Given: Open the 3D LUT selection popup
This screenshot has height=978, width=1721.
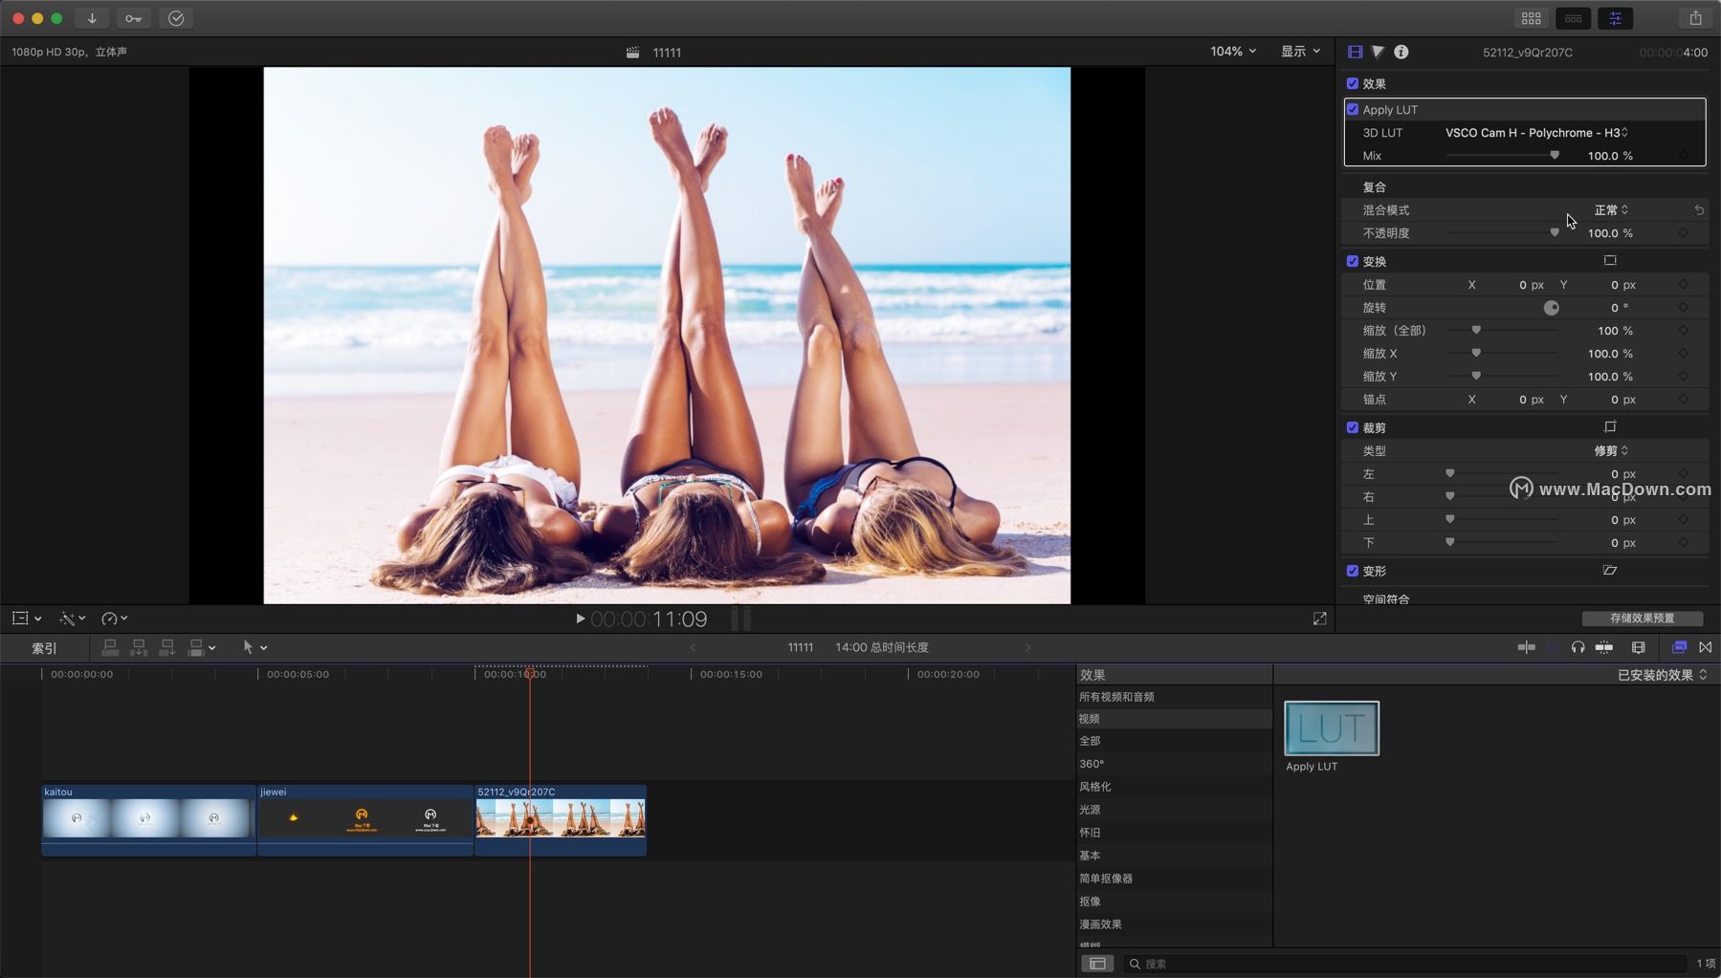Looking at the screenshot, I should tap(1536, 132).
